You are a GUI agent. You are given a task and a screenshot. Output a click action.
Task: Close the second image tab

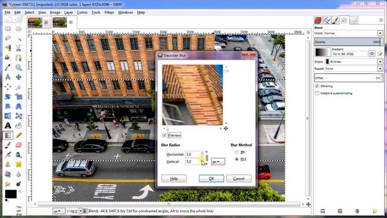coord(71,22)
